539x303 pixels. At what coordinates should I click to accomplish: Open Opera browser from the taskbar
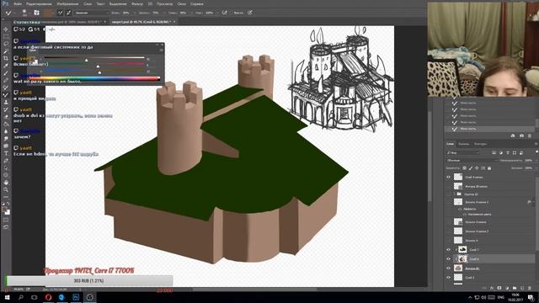[x=48, y=297]
